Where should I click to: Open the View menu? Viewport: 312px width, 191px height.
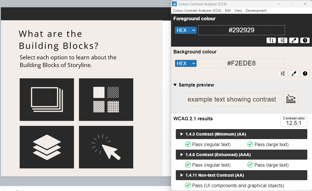pyautogui.click(x=238, y=11)
